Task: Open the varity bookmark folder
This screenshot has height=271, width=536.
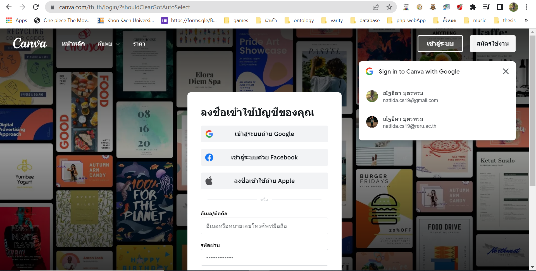Action: point(332,20)
